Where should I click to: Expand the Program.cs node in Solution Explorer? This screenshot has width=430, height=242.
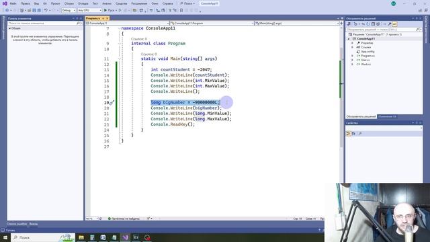click(x=352, y=56)
